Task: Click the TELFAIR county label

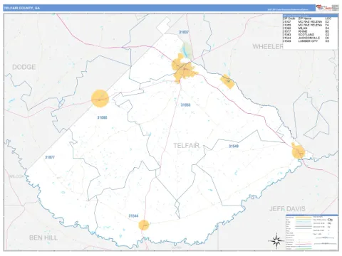Action: (x=186, y=146)
